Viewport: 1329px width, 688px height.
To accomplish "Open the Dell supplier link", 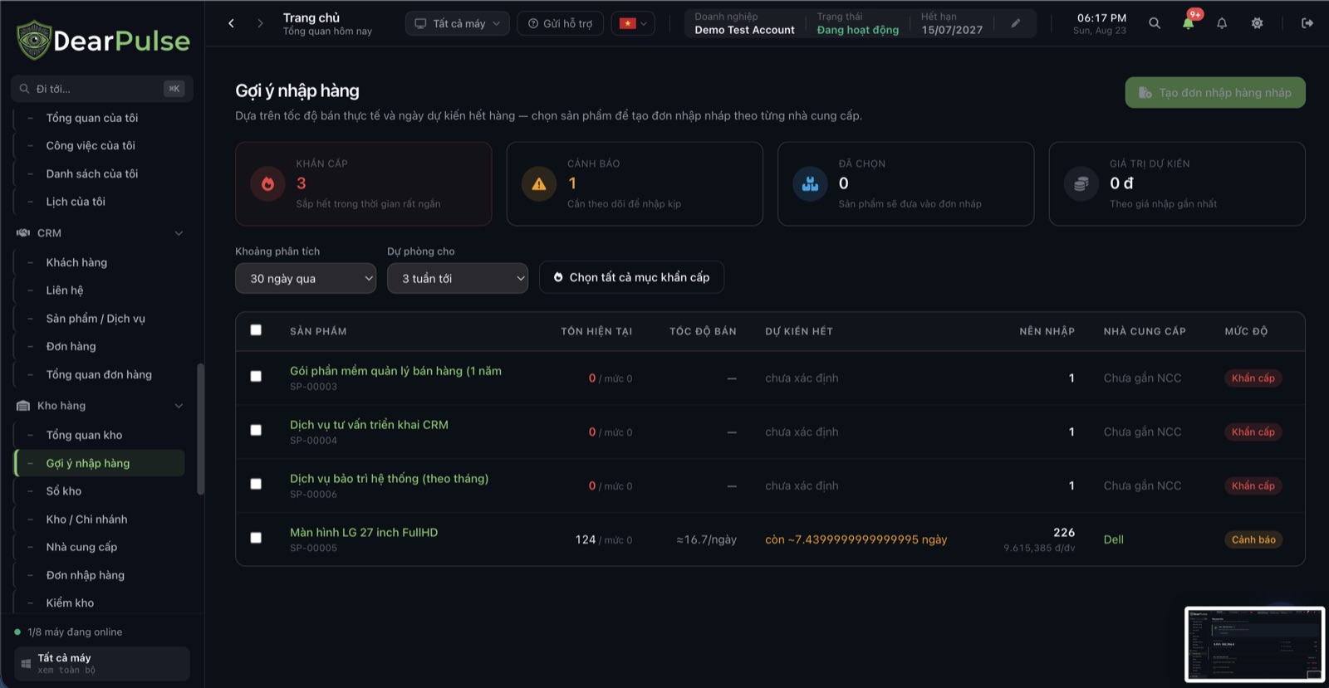I will pos(1113,539).
